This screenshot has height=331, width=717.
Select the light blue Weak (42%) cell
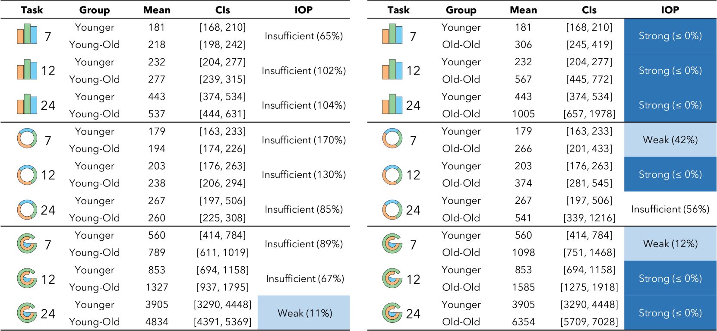pyautogui.click(x=670, y=140)
